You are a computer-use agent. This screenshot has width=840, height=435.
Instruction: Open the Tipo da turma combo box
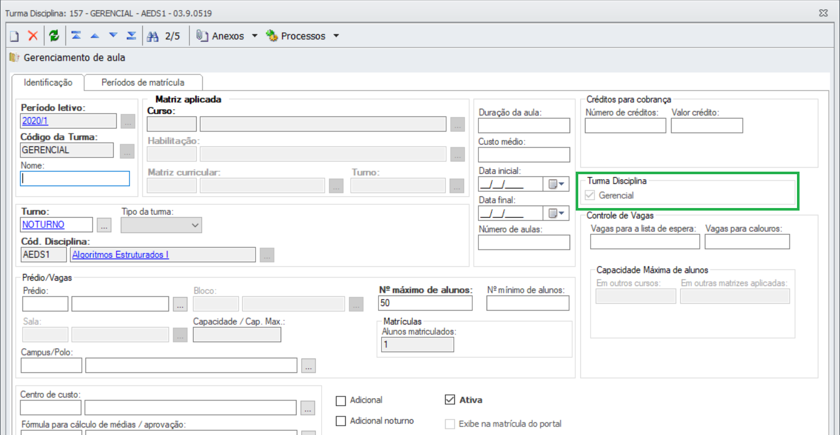click(x=161, y=225)
